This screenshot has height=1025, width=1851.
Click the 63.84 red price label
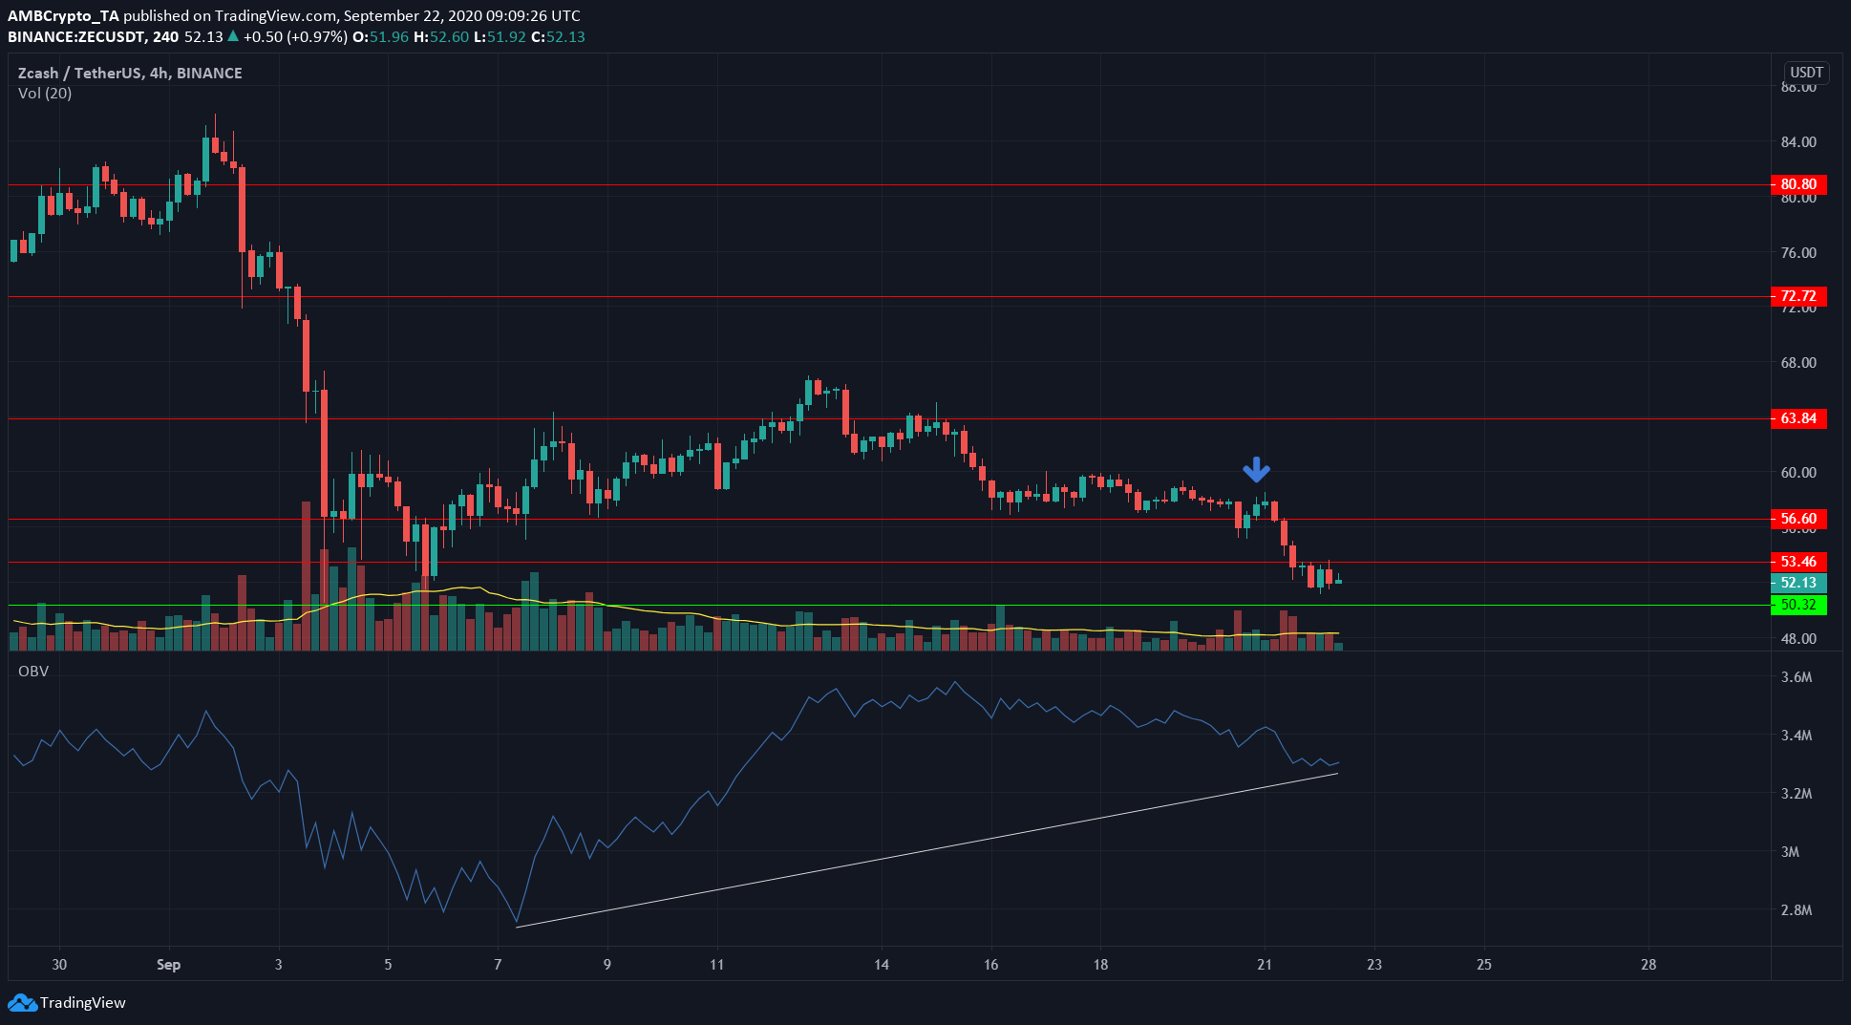coord(1798,418)
